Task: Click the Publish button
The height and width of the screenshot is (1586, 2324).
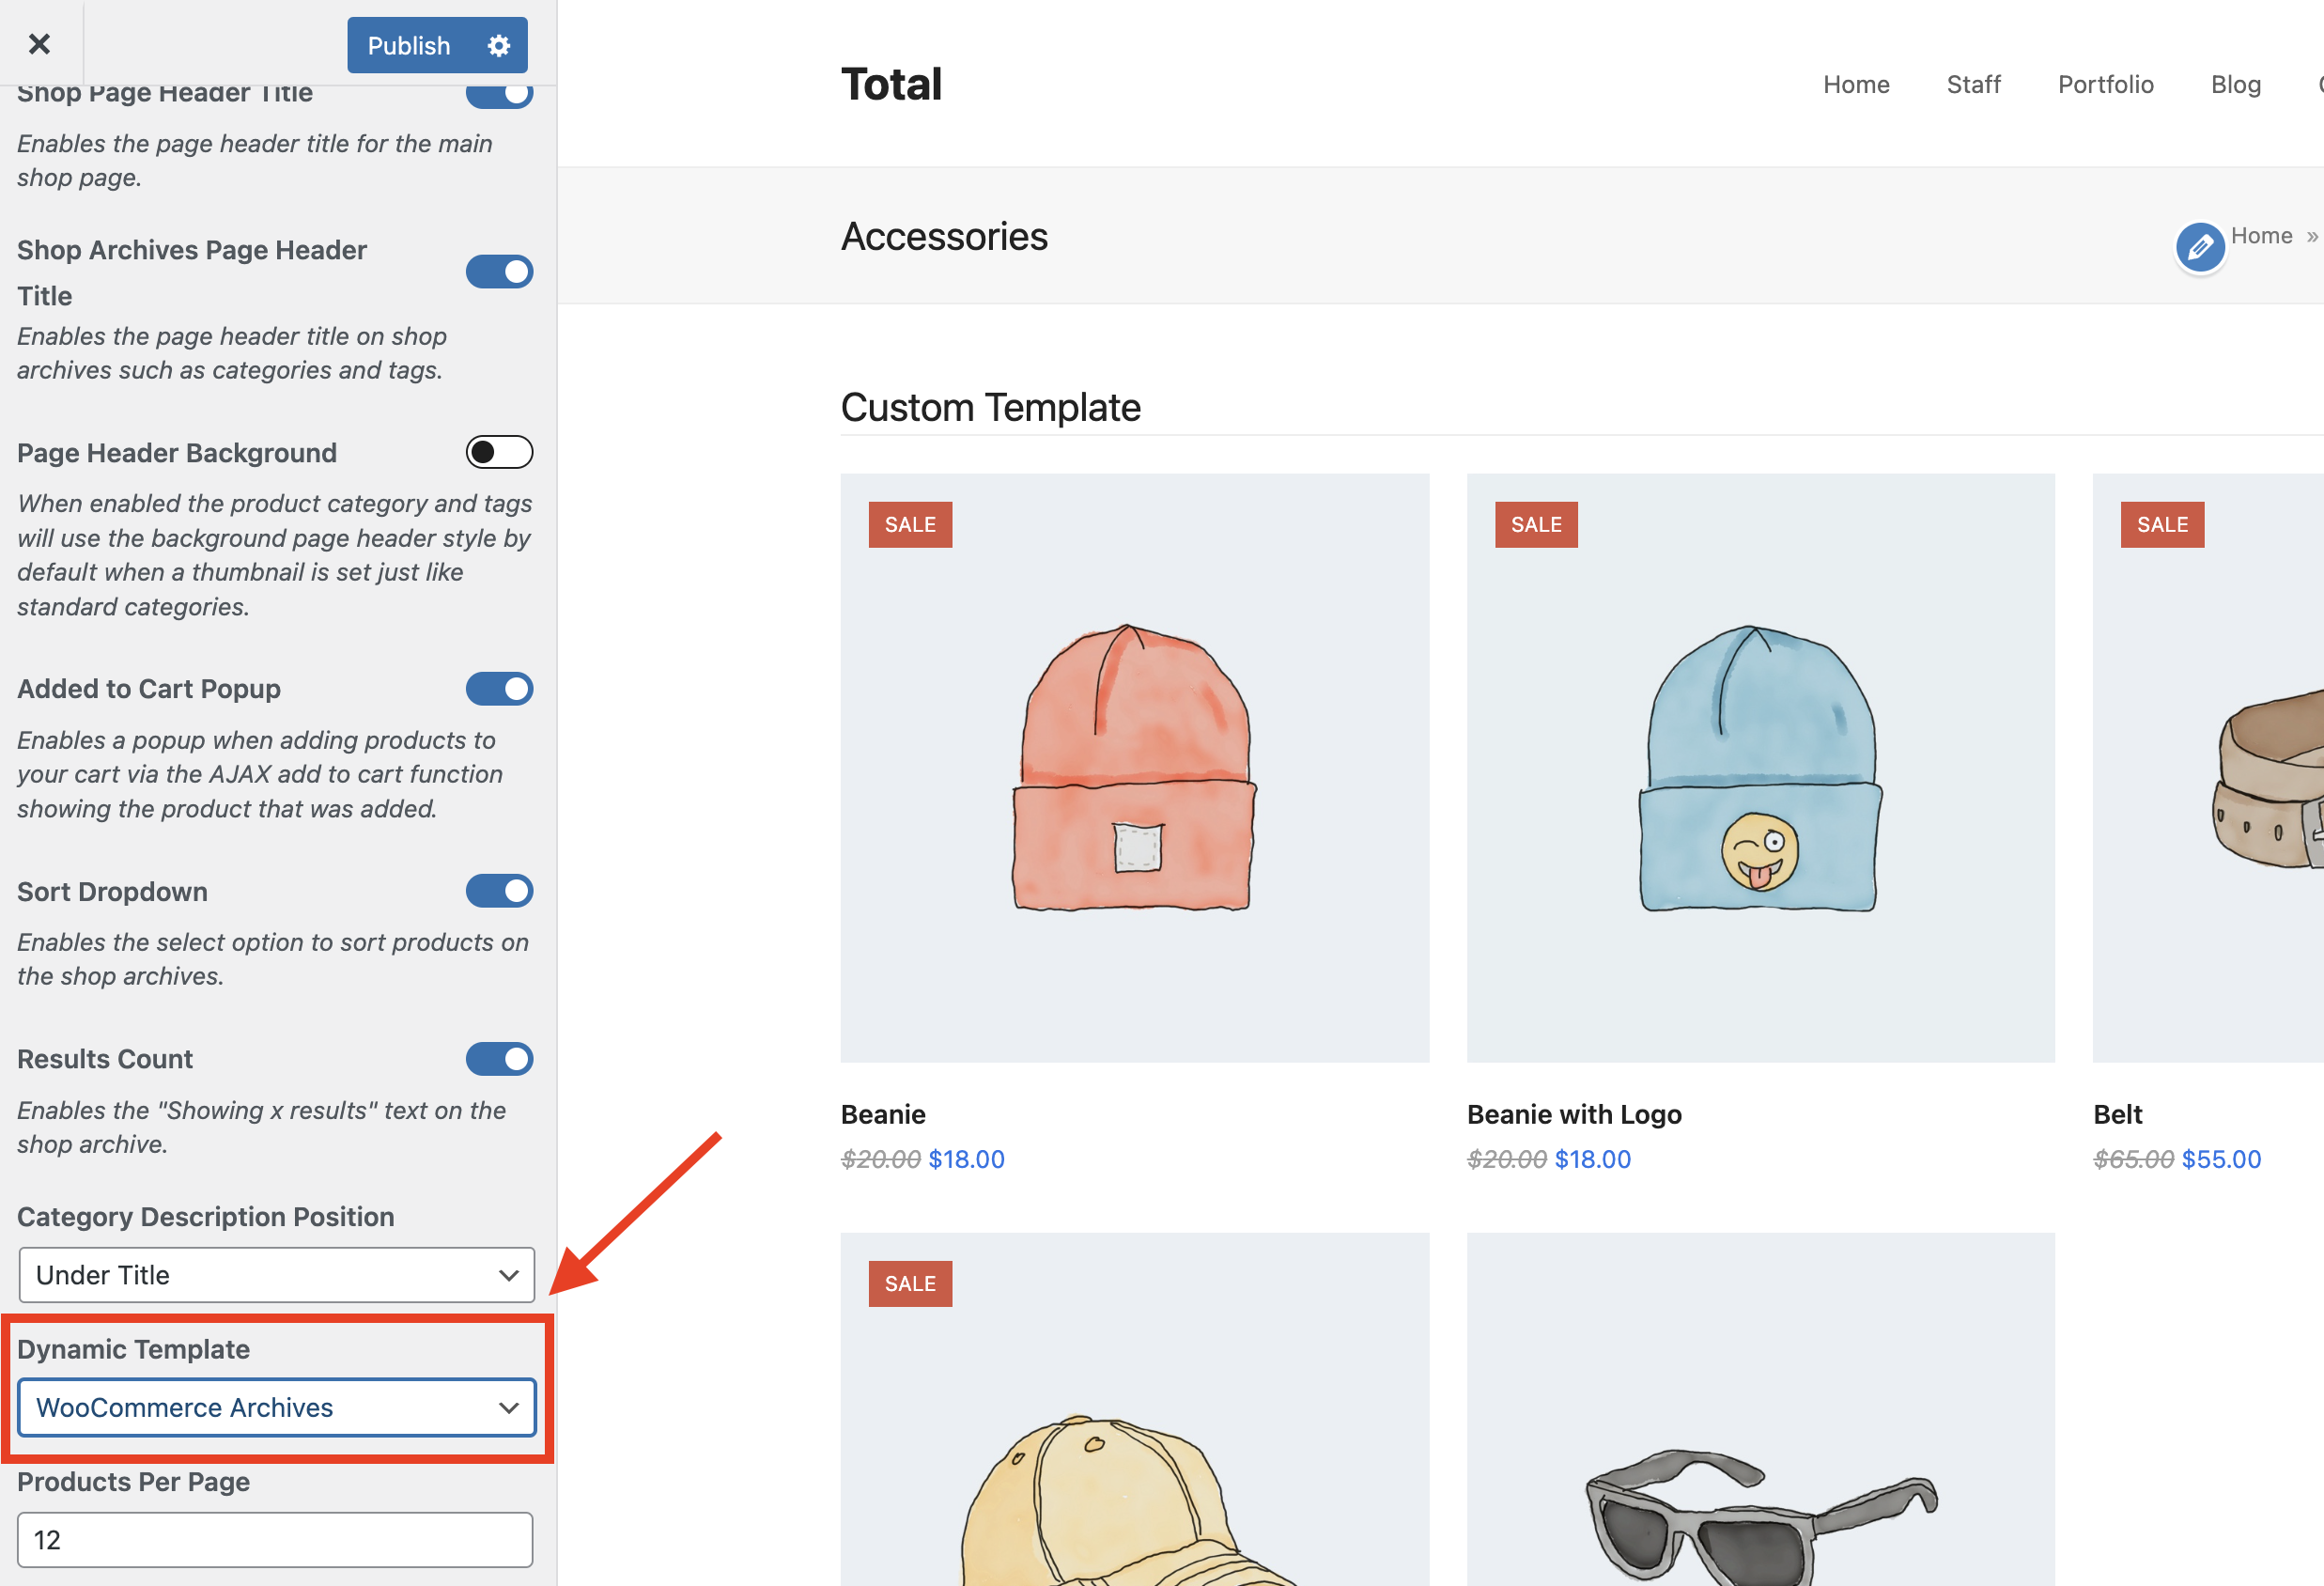Action: [x=408, y=45]
